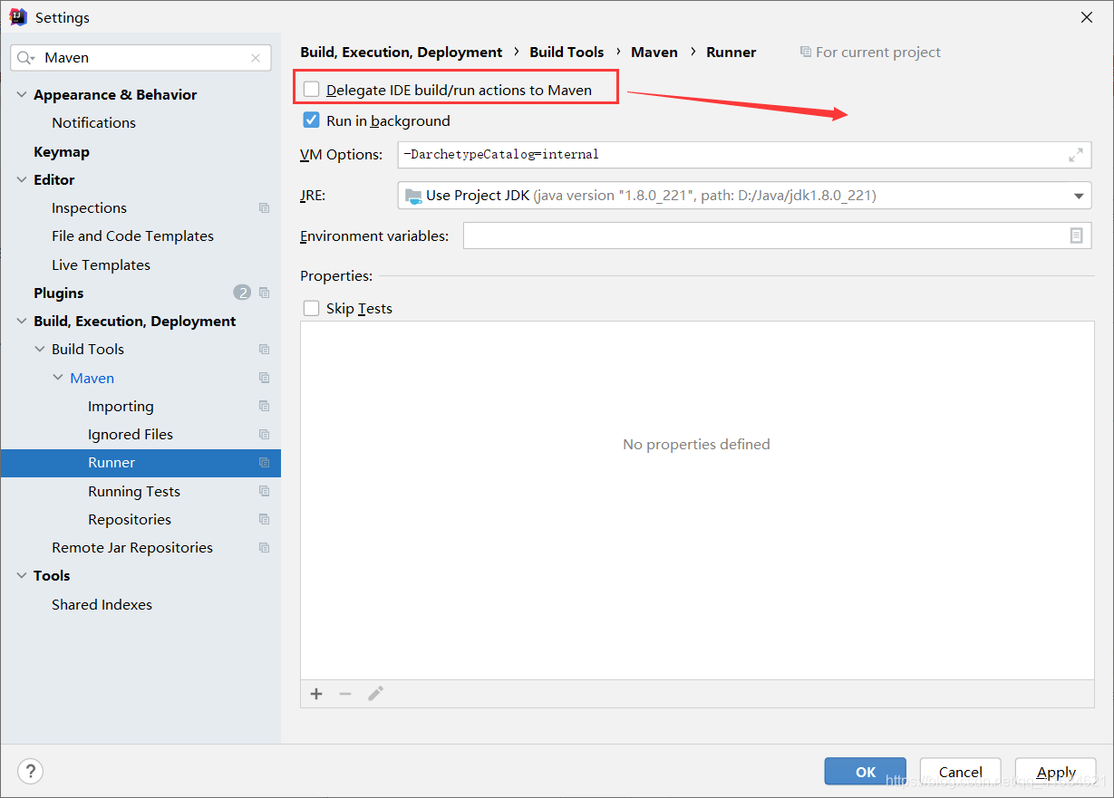The image size is (1114, 798).
Task: Open Shared Indexes page
Action: tap(102, 604)
